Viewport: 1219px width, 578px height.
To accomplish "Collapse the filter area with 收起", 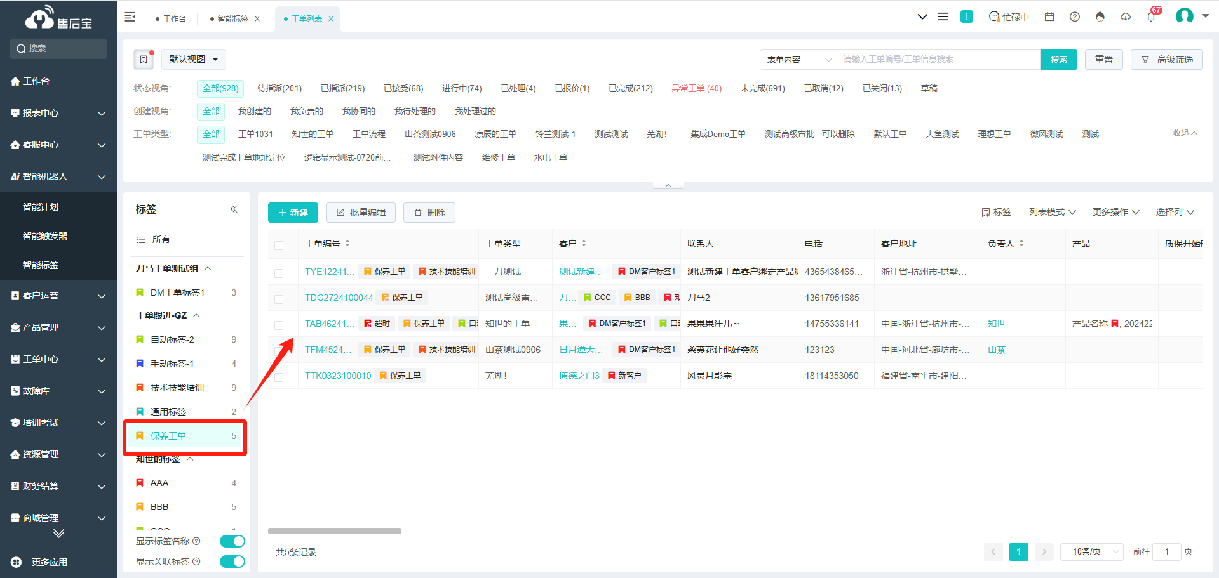I will [x=1185, y=133].
